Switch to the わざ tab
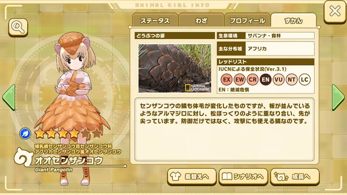The width and height of the screenshot is (347, 195). [x=201, y=20]
